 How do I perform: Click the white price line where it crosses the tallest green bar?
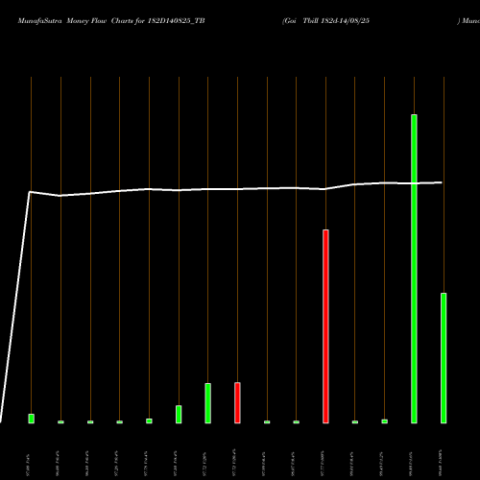(414, 183)
